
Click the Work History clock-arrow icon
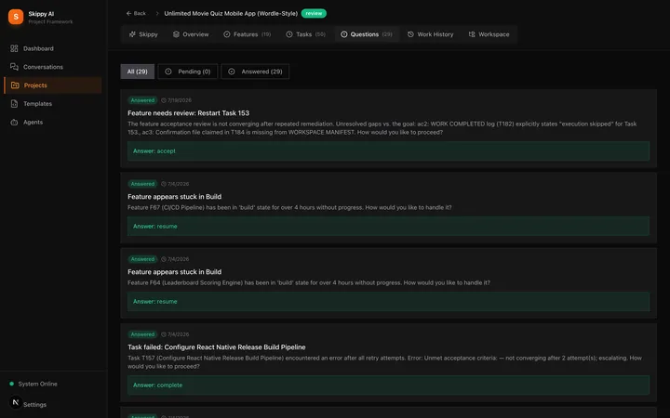410,34
